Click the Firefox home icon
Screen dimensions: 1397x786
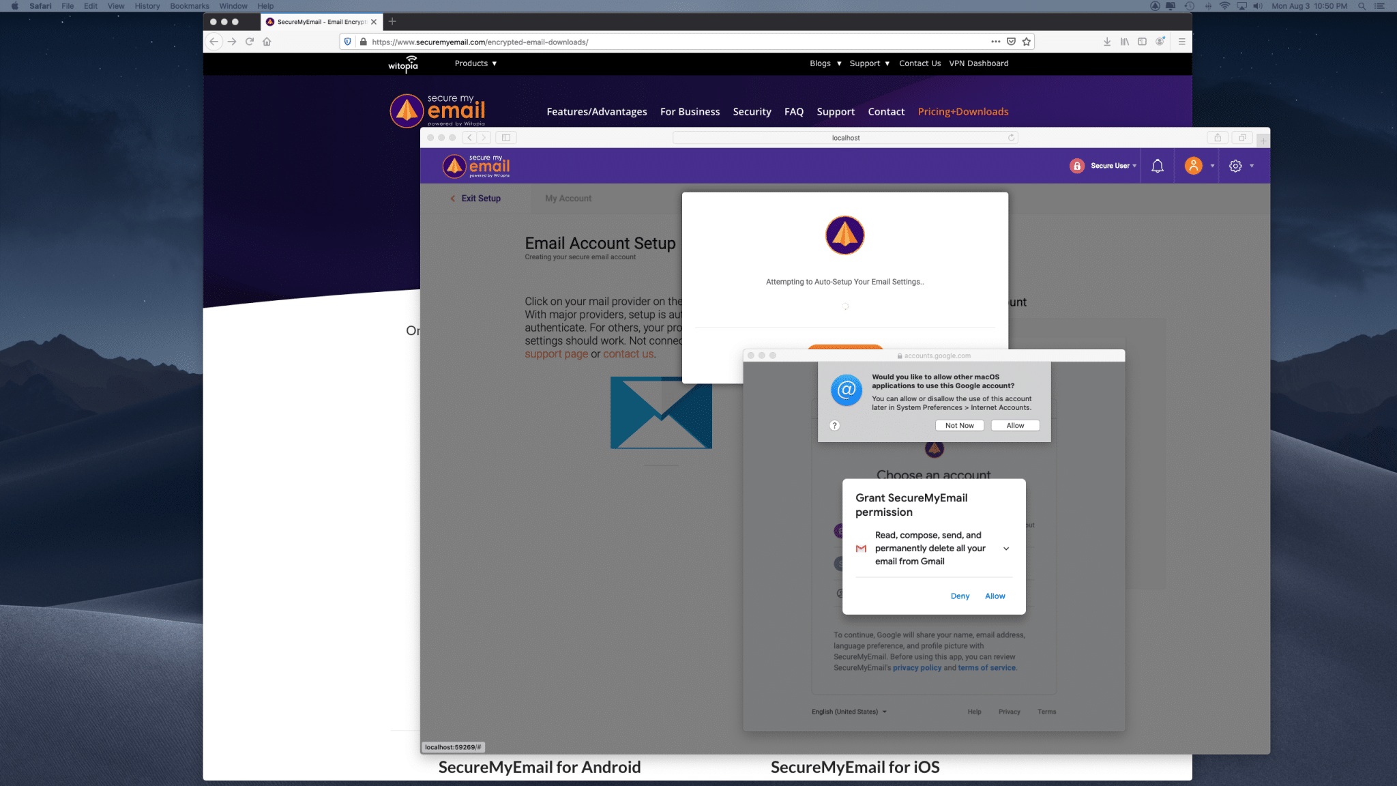click(267, 42)
